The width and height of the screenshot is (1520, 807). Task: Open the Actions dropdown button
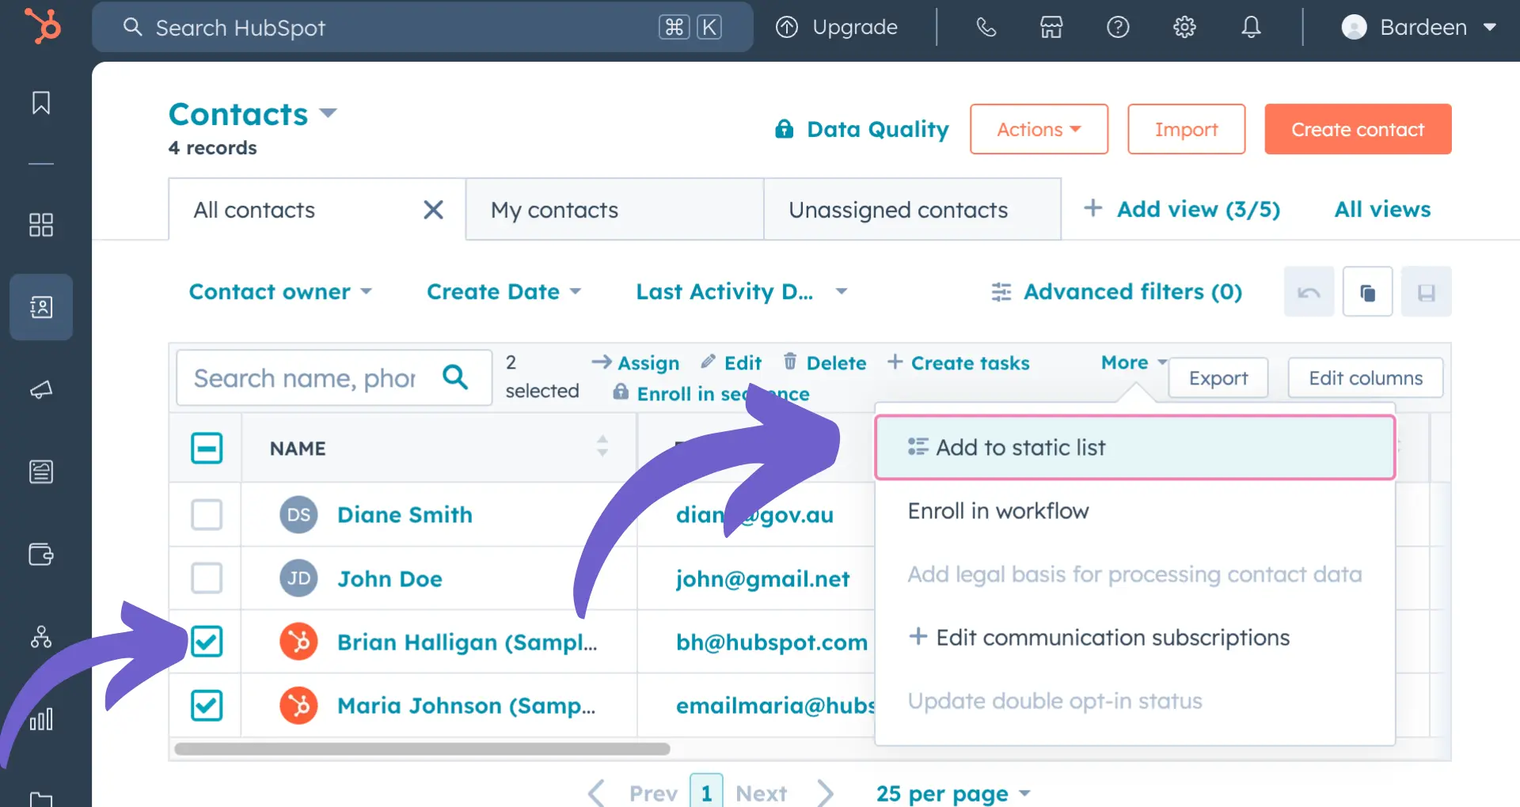click(x=1039, y=129)
